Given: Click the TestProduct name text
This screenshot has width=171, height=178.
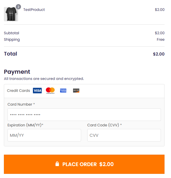Looking at the screenshot, I should click(x=34, y=10).
